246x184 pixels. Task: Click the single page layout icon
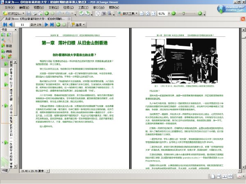[x=213, y=176]
